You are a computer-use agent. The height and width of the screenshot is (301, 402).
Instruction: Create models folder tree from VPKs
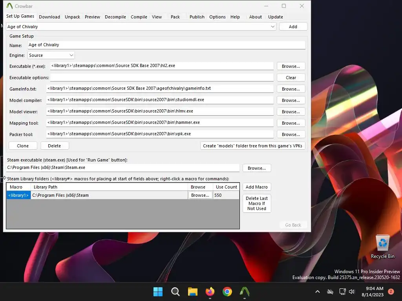point(252,146)
